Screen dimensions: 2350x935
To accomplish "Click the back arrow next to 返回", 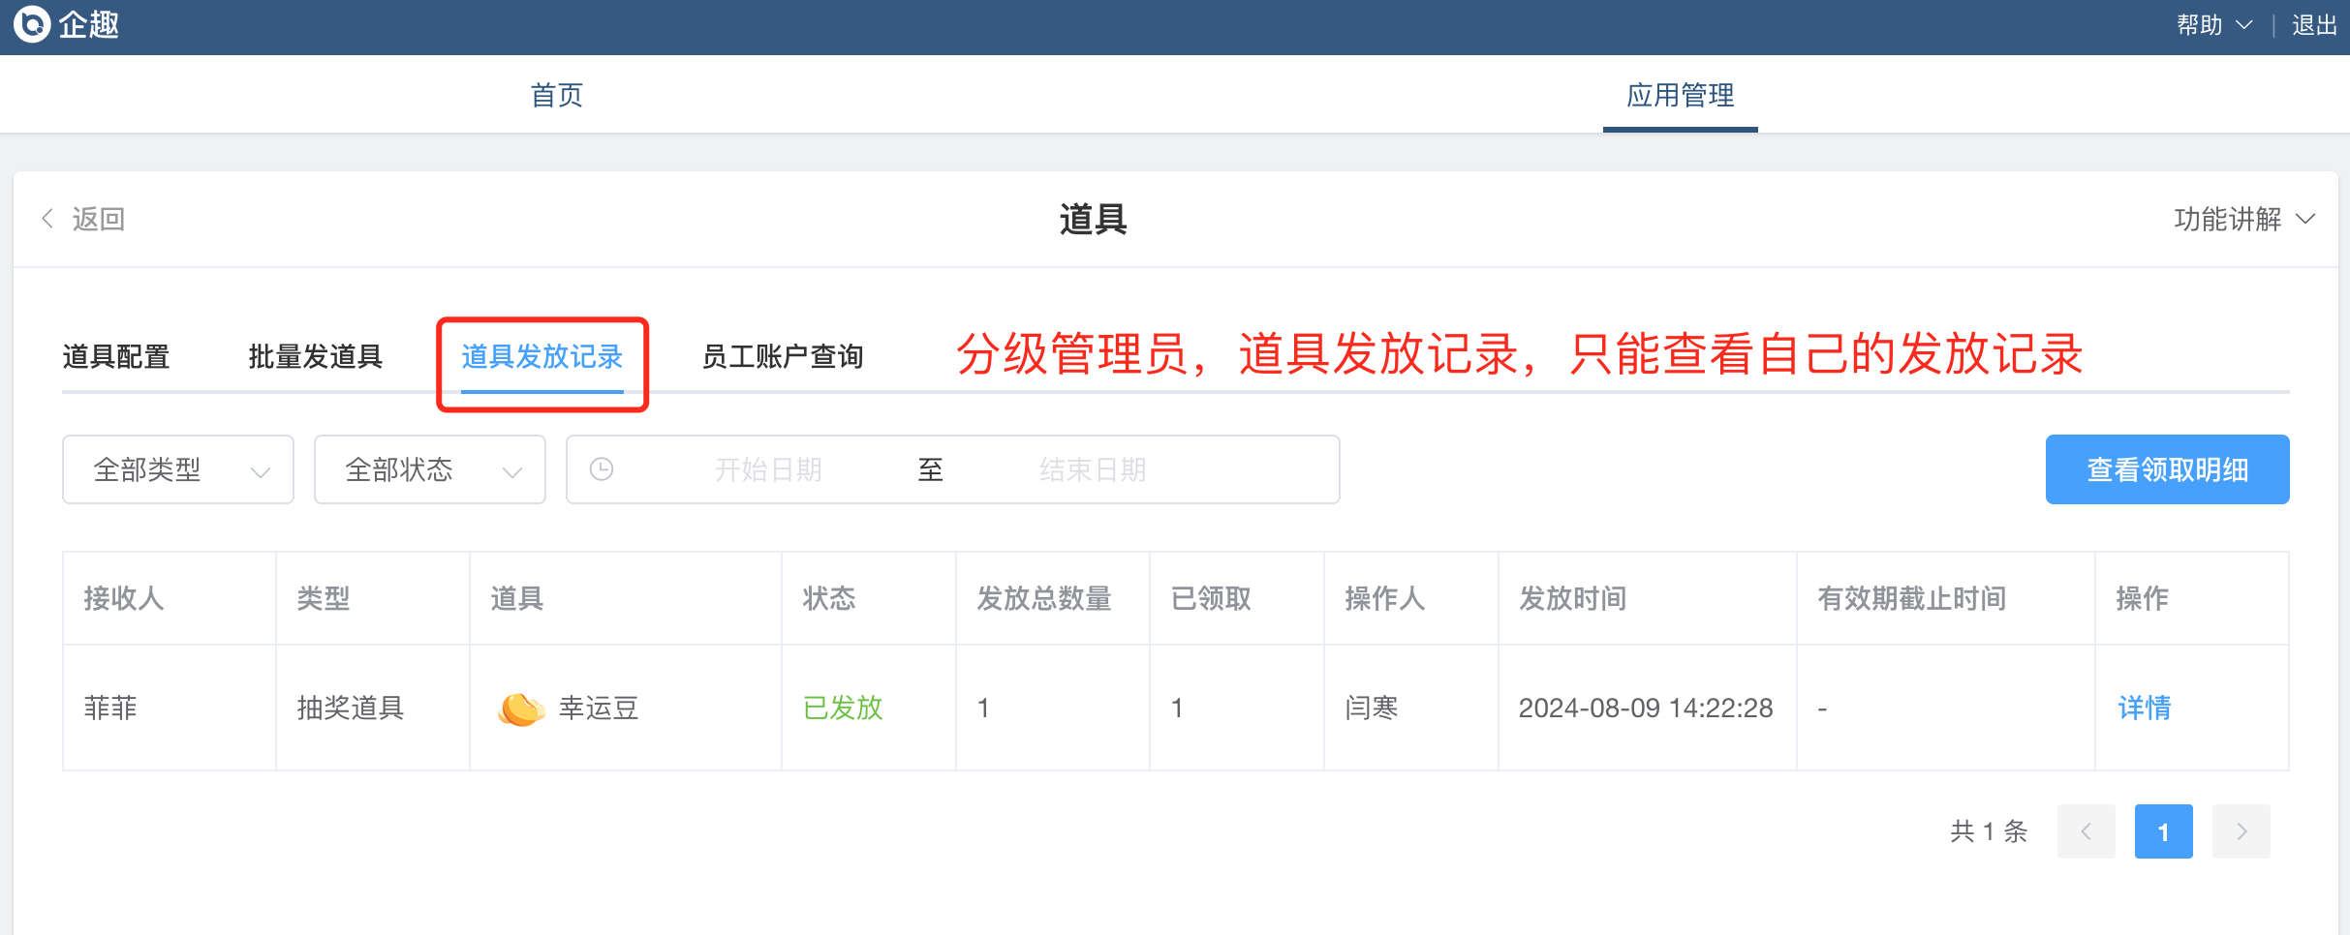I will 47,219.
